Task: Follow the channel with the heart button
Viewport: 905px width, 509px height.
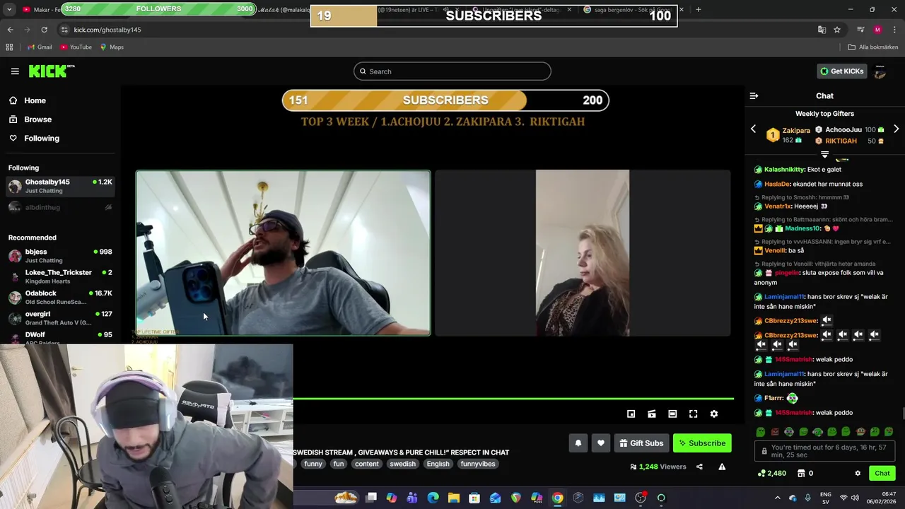Action: 601,443
